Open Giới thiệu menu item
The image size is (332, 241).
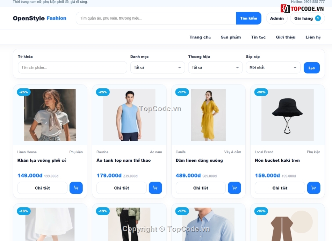point(286,37)
